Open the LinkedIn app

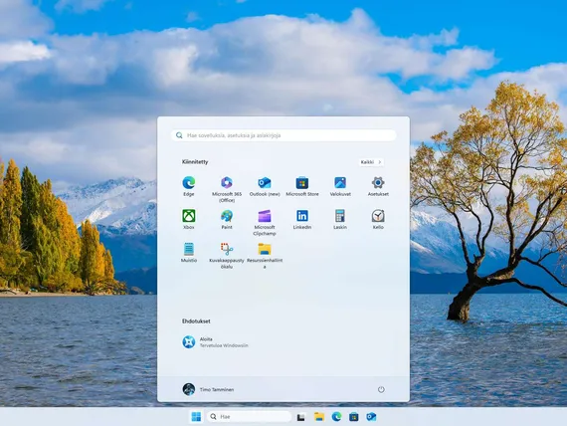coord(302,219)
